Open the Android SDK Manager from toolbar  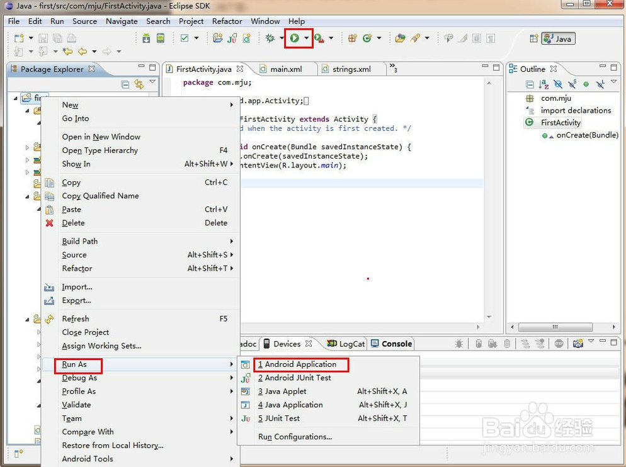tap(146, 38)
